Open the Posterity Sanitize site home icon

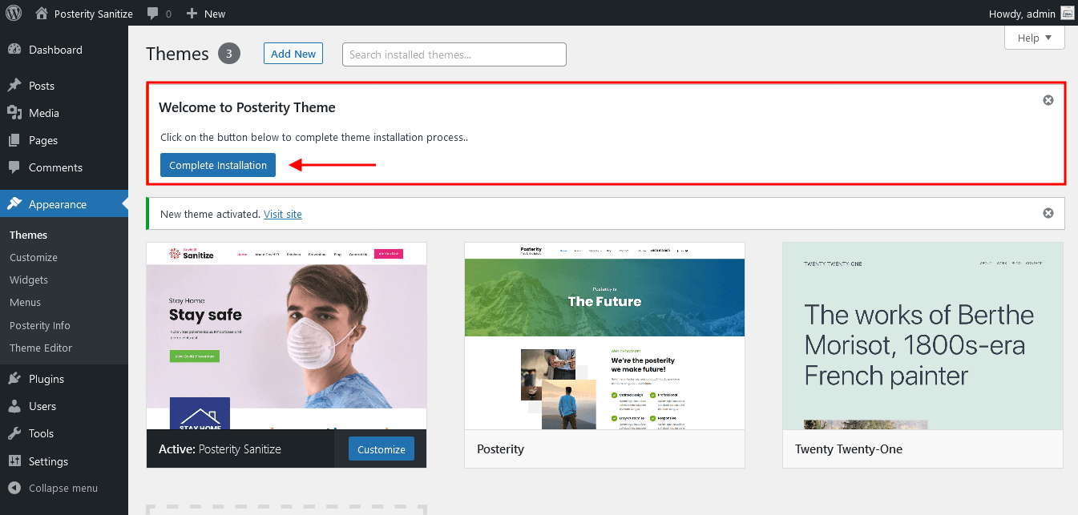point(42,14)
